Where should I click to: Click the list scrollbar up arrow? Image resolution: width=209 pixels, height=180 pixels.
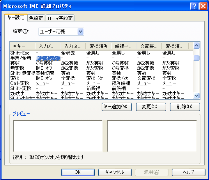coord(197,46)
